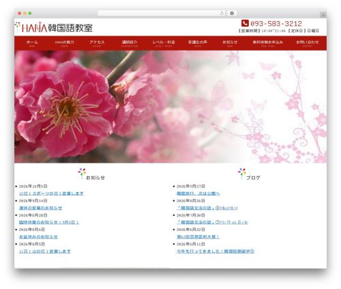Click the browser reload icon
The image size is (341, 289).
(222, 14)
